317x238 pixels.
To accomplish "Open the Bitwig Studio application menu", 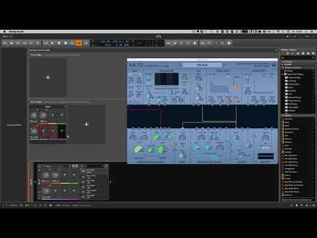I will pyautogui.click(x=17, y=32).
